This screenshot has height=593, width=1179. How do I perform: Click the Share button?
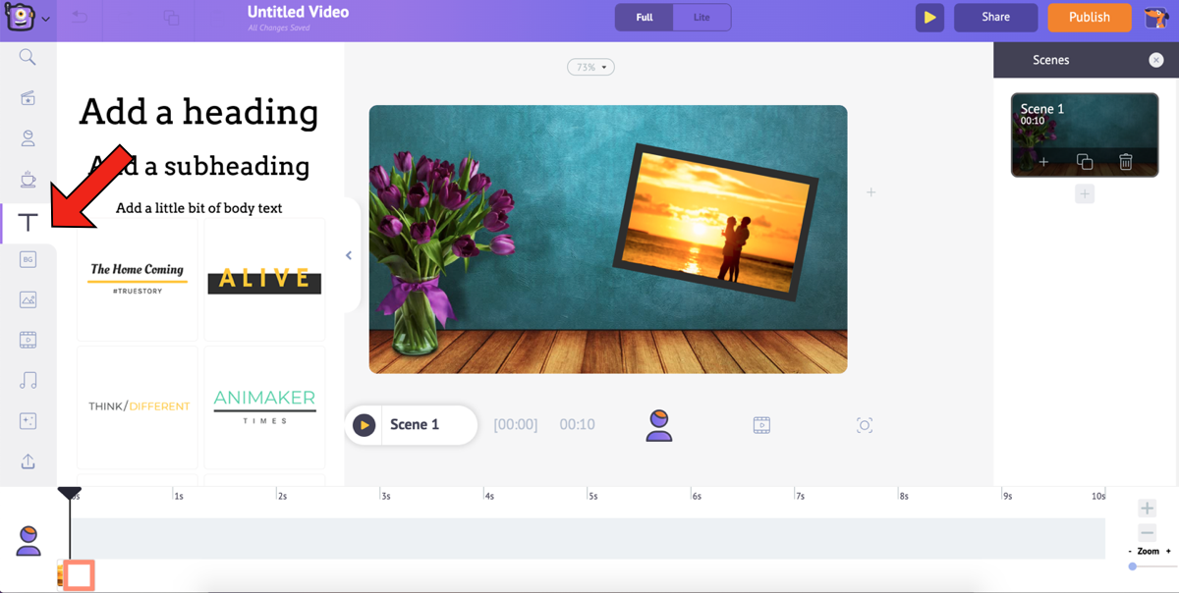click(995, 17)
